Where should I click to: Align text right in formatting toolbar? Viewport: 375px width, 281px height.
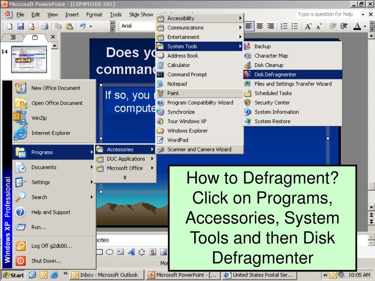[x=271, y=26]
